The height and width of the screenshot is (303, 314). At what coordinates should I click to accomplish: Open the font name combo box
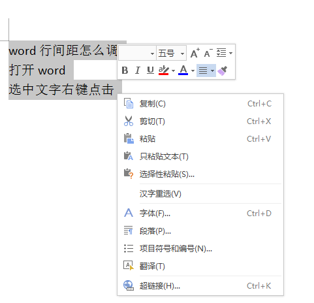click(x=137, y=53)
